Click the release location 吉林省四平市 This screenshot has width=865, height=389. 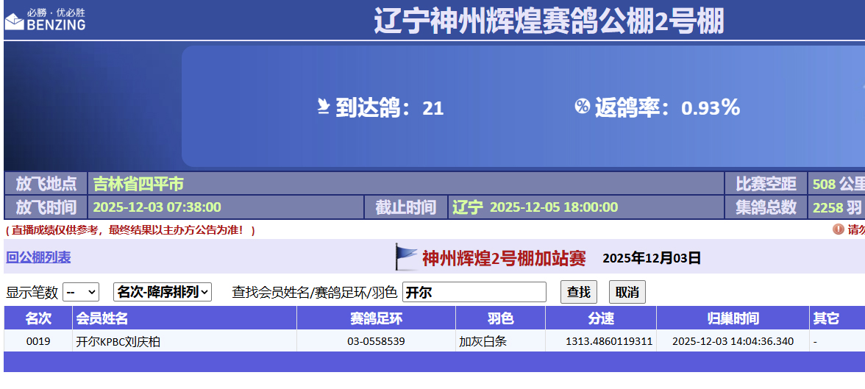click(x=138, y=183)
